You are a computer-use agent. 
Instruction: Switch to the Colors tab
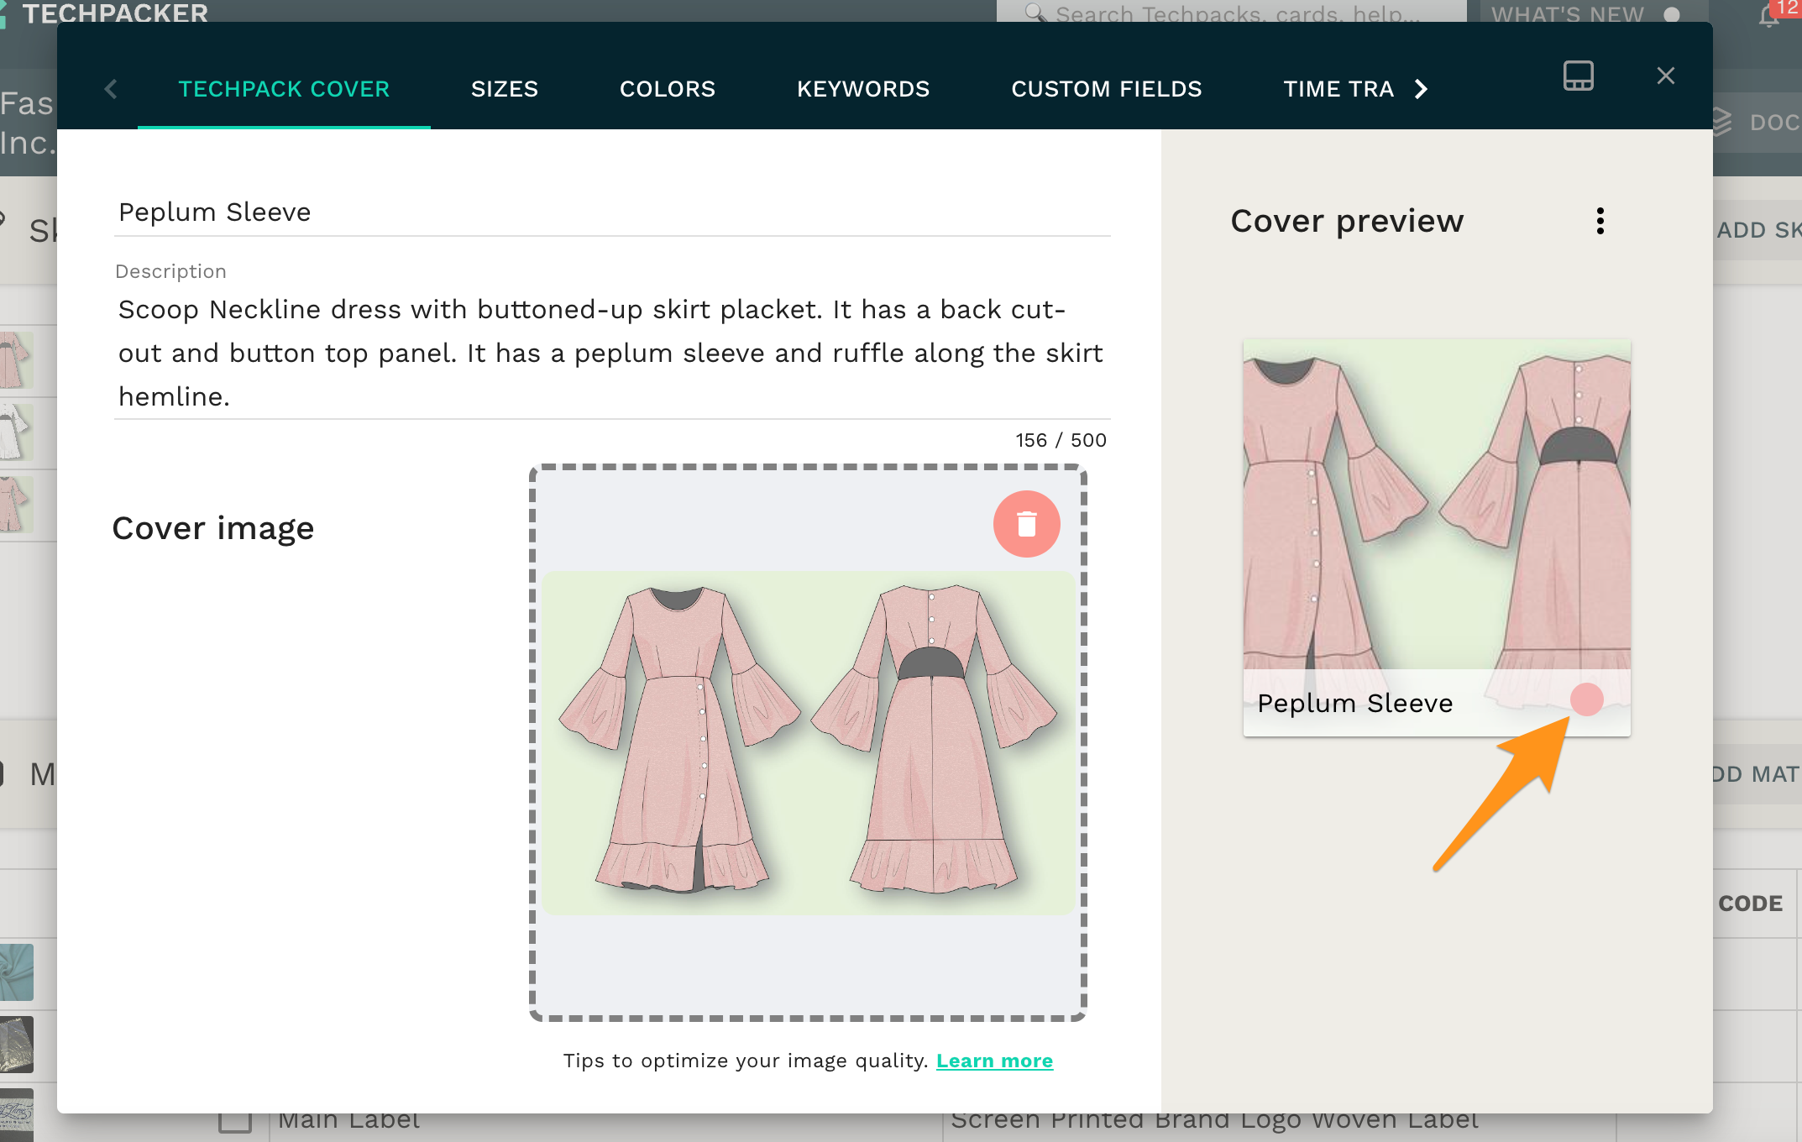pyautogui.click(x=667, y=89)
